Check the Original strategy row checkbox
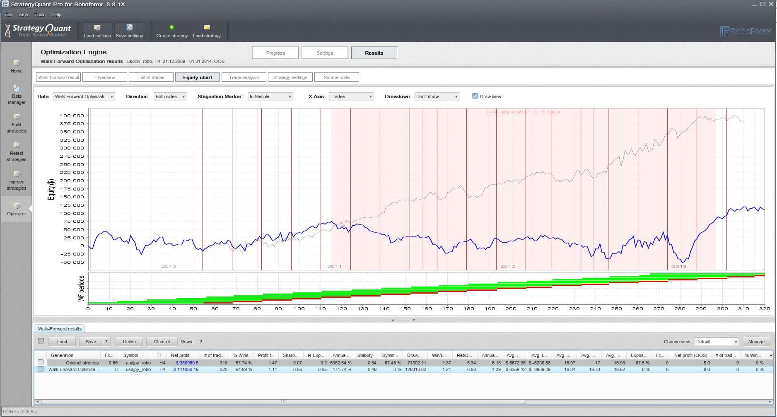The width and height of the screenshot is (777, 417). (41, 363)
